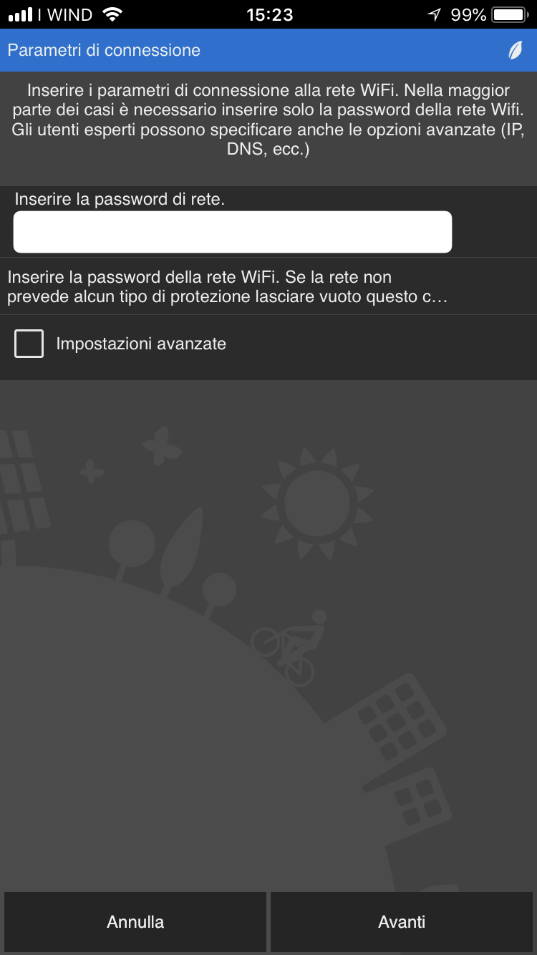The height and width of the screenshot is (955, 537).
Task: Tap the battery icon in status bar
Action: (511, 14)
